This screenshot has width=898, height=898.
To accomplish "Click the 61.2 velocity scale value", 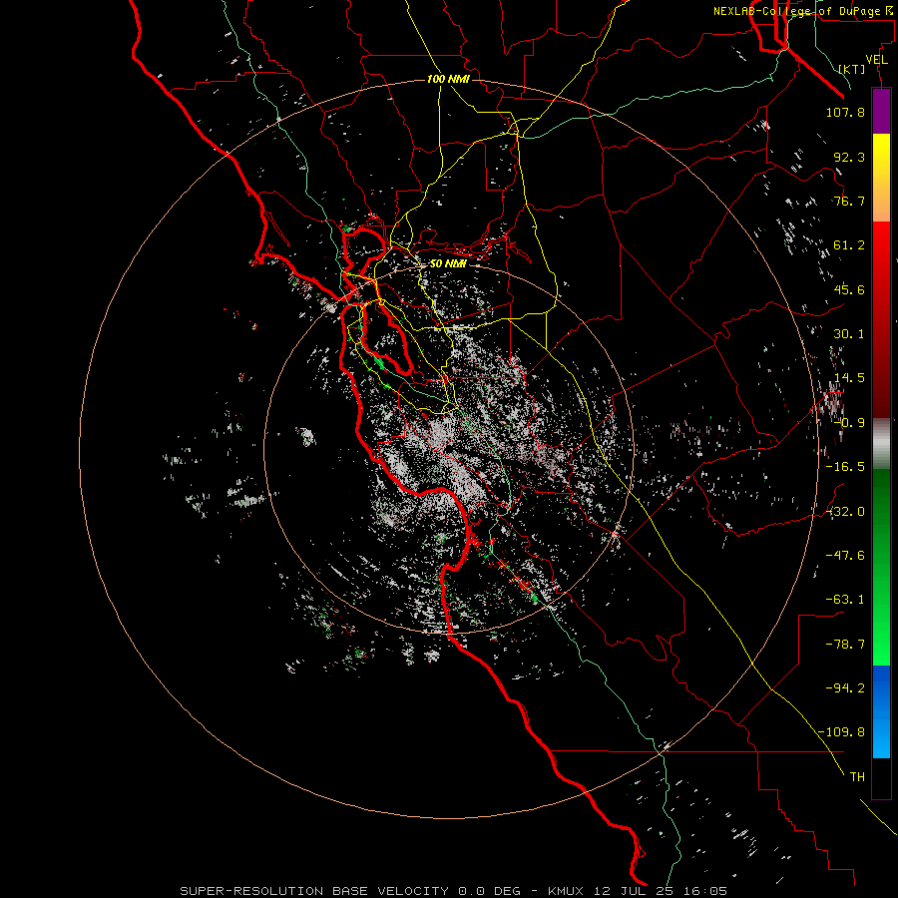I will [x=849, y=245].
